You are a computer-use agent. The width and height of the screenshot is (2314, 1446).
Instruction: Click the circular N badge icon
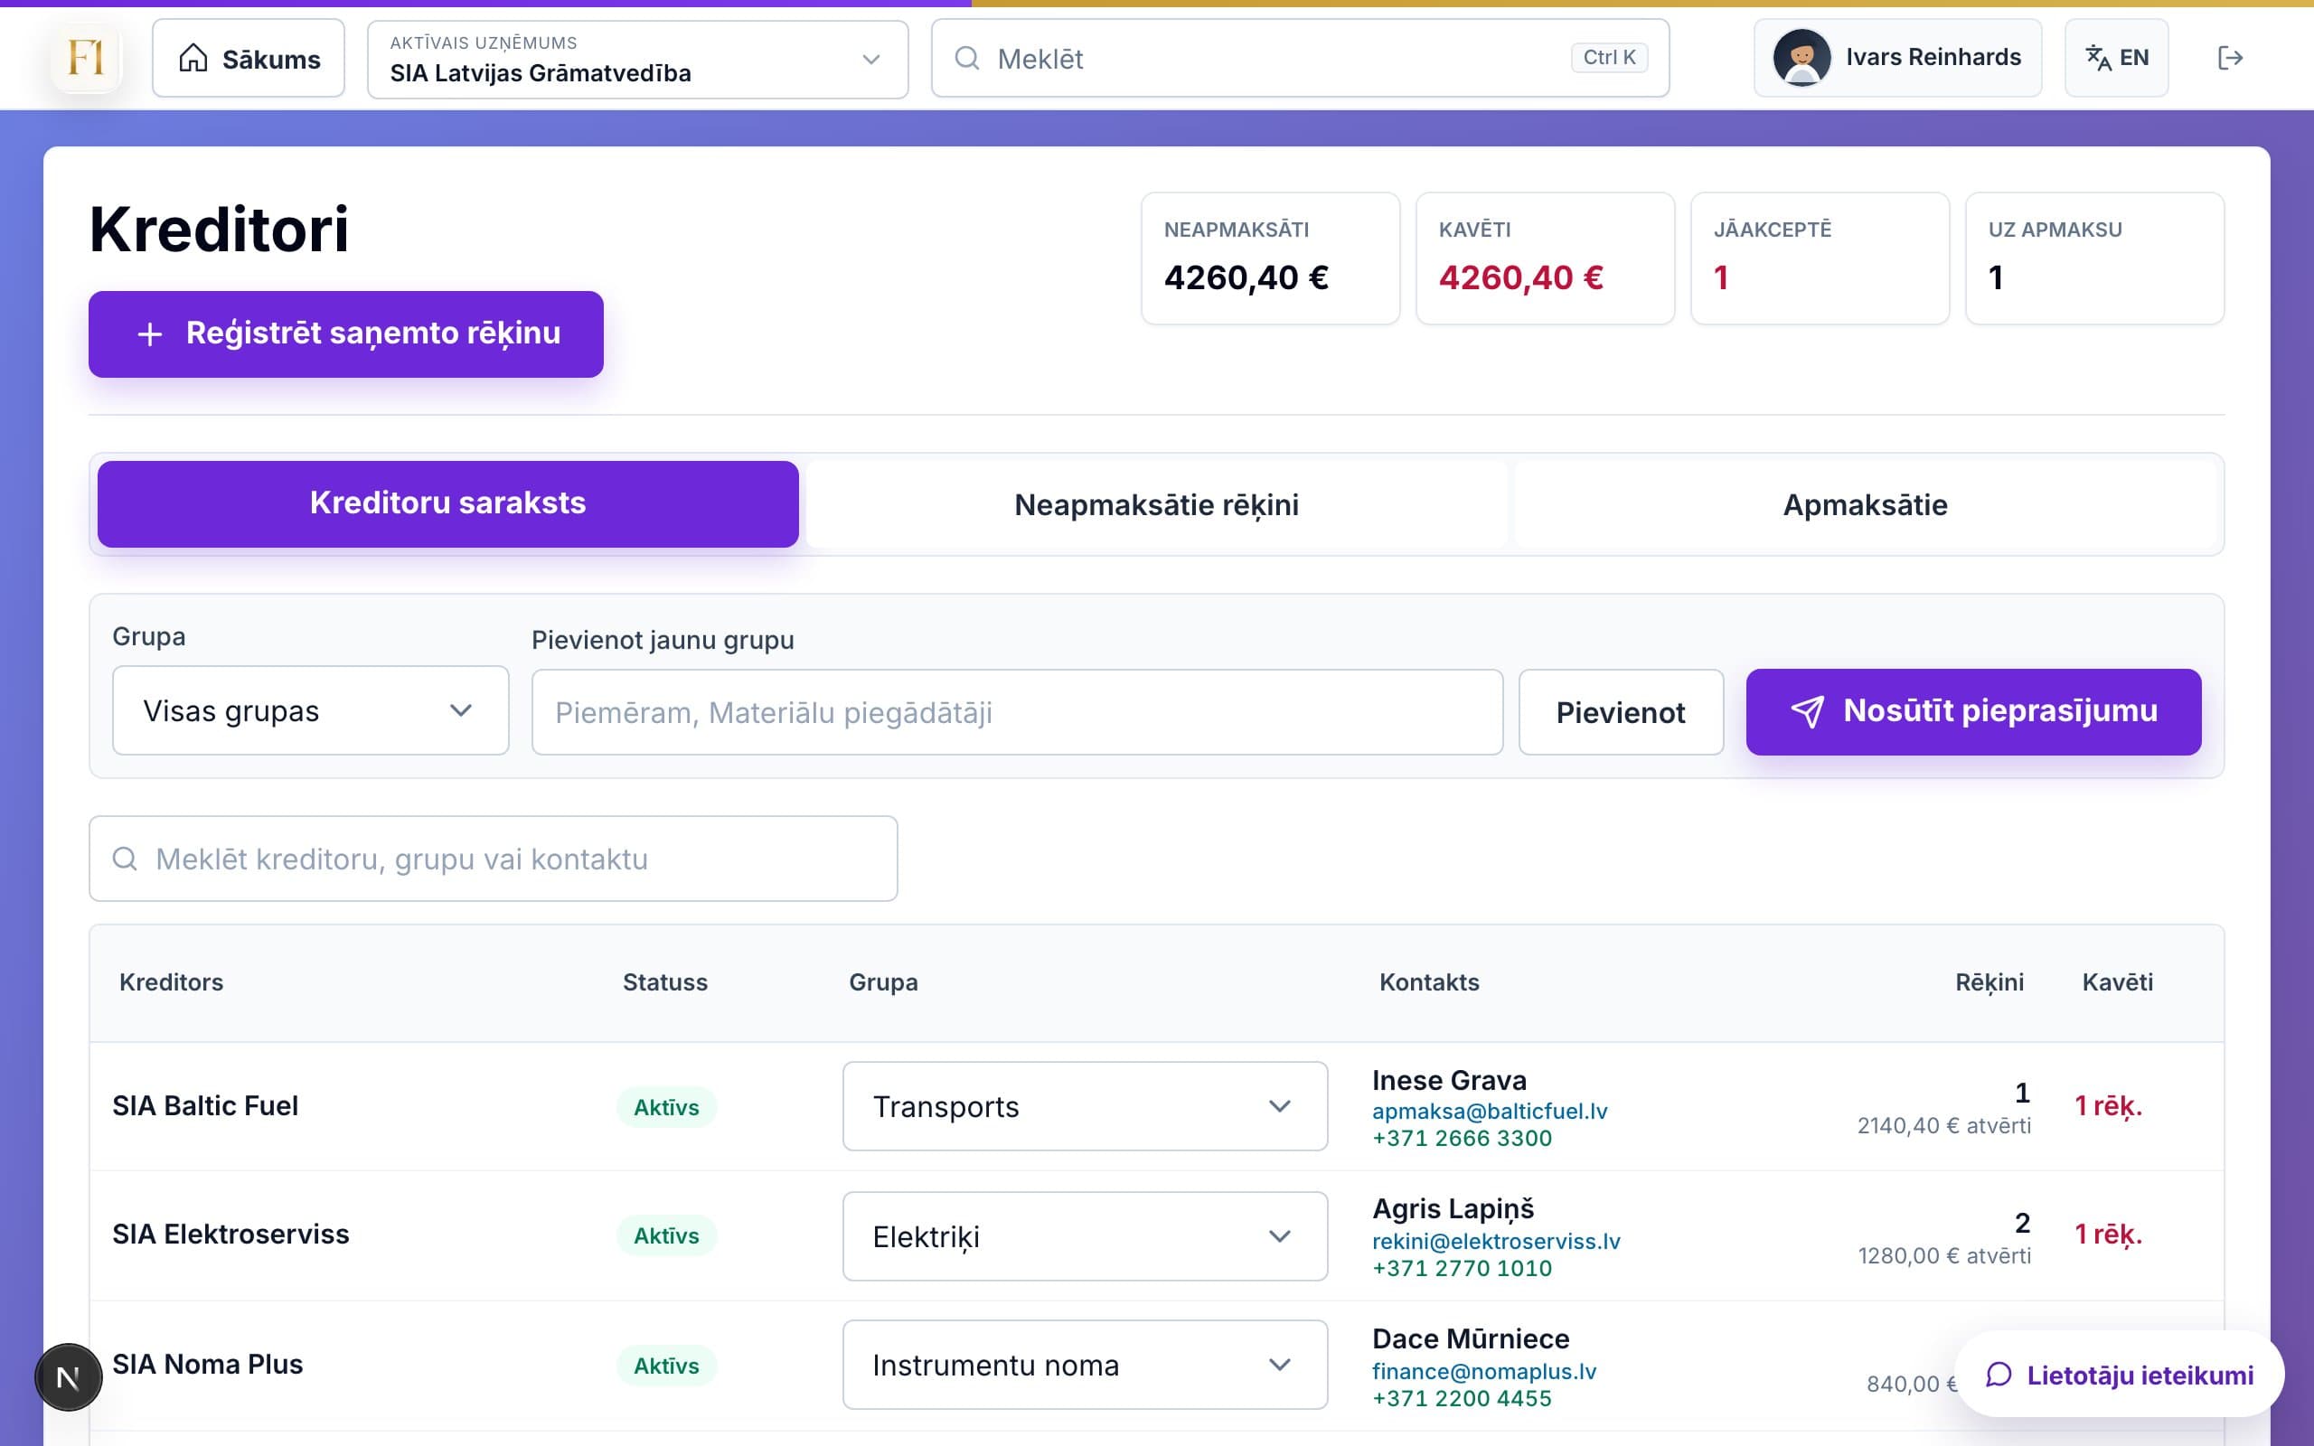click(x=68, y=1377)
